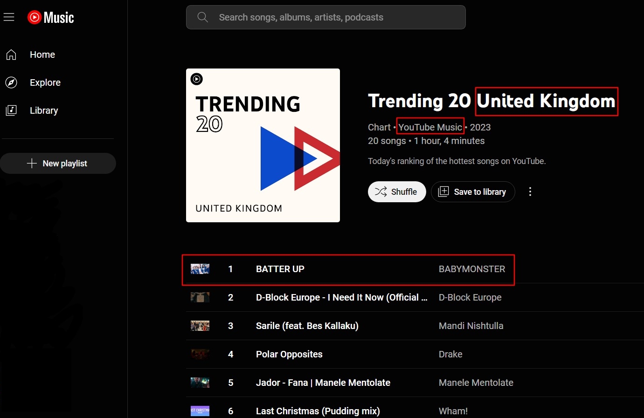Select the song Polar Opposites
The image size is (644, 418).
pos(289,354)
